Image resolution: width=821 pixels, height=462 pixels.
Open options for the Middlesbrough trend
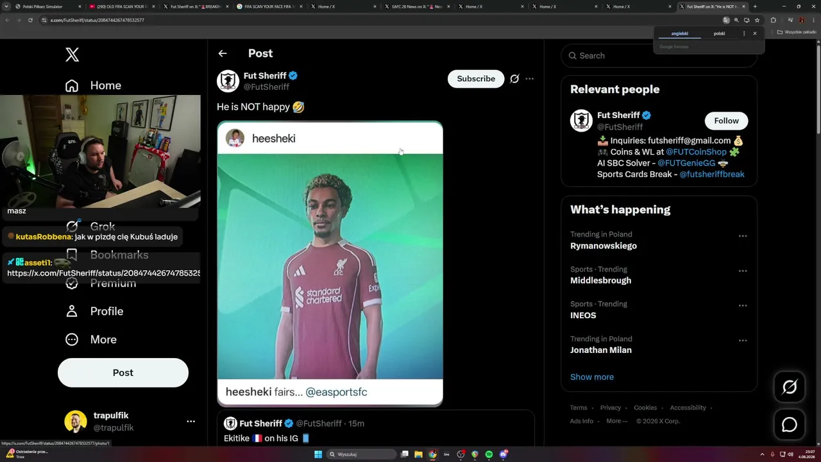point(743,271)
